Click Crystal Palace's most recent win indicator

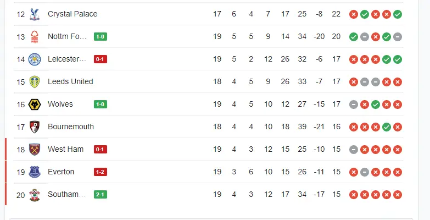pos(398,14)
